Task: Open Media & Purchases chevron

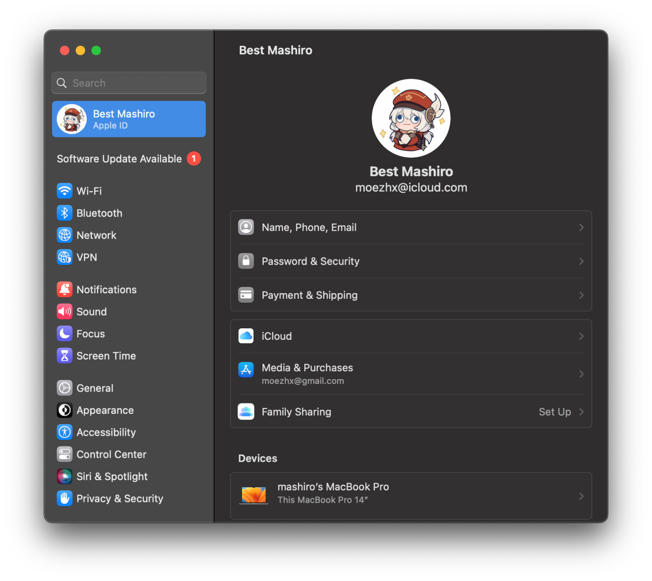Action: tap(581, 374)
